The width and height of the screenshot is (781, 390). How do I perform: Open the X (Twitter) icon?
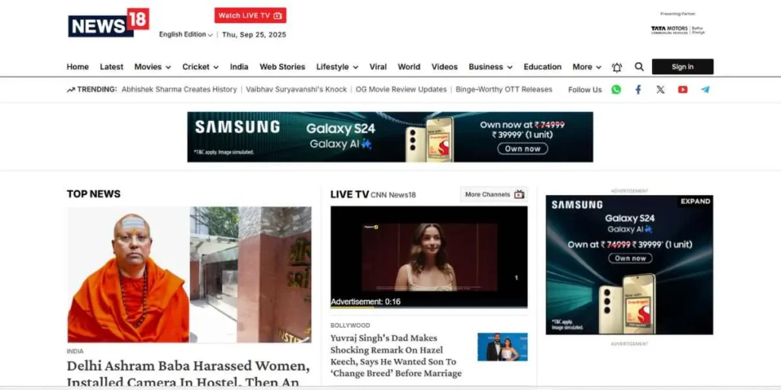[660, 89]
